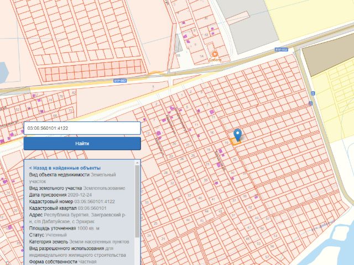The height and width of the screenshot is (265, 354).
Task: Click the scroll-up arrow in info panel
Action: click(x=137, y=162)
